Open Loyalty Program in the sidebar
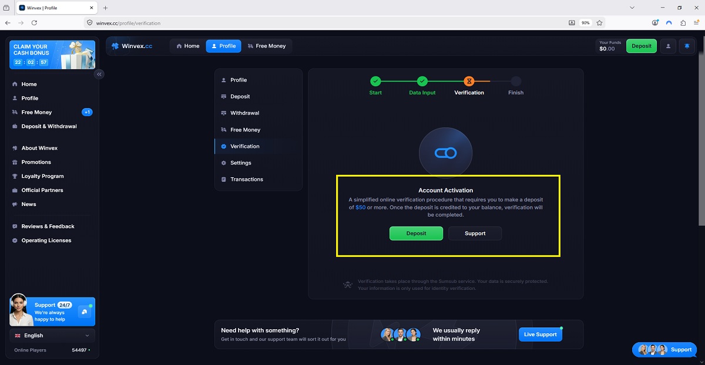Viewport: 705px width, 365px height. (42, 176)
